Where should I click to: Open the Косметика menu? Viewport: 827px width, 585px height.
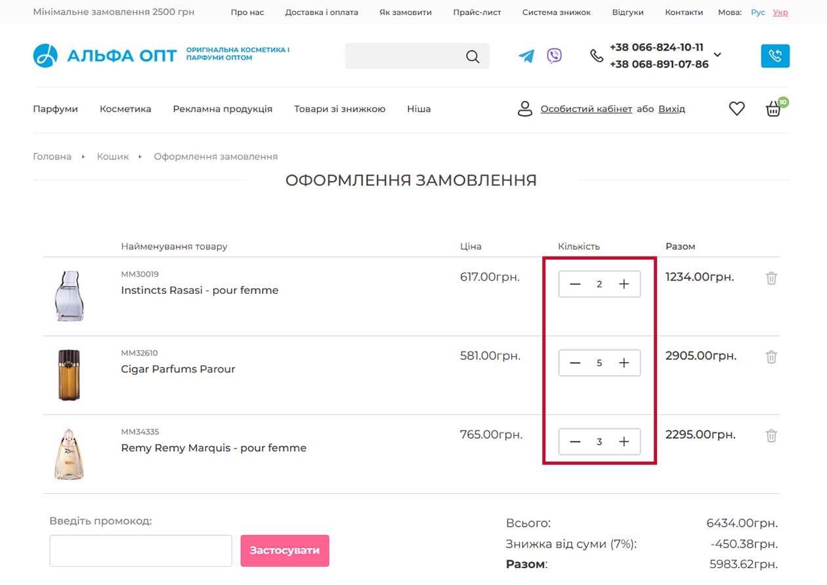click(x=125, y=109)
